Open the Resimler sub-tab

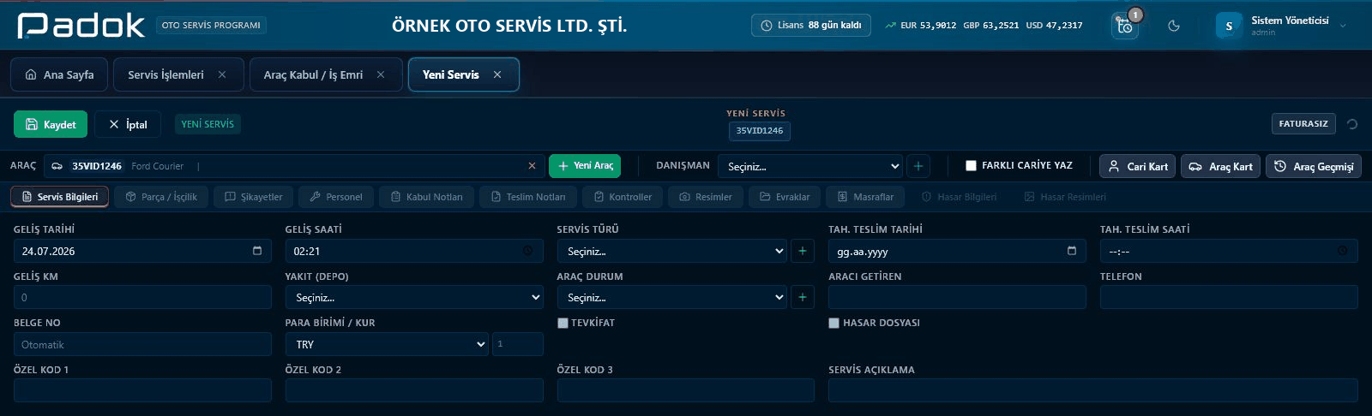click(706, 197)
